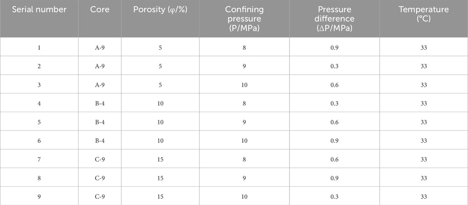Viewport: 468px width, 205px height.
Task: Select the temperature cell in row 4
Action: click(423, 104)
